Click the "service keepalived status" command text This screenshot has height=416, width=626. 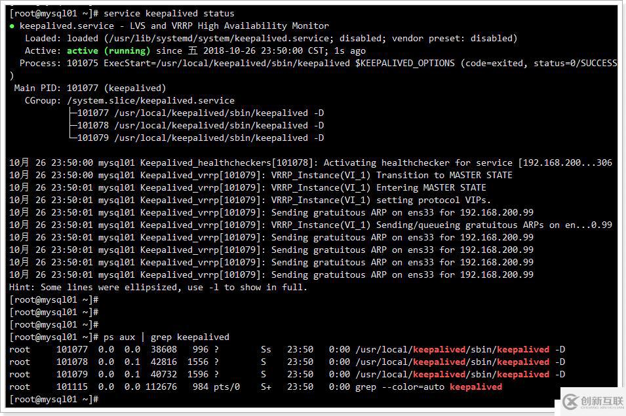coord(168,14)
